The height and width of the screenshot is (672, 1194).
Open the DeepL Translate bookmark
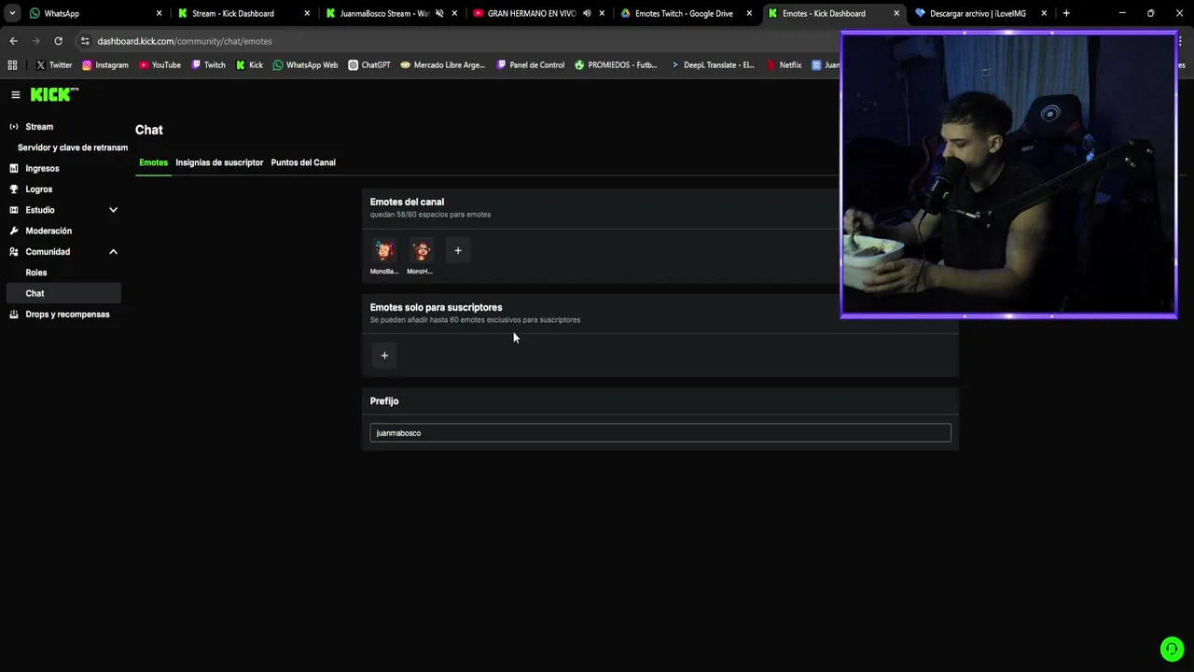[x=713, y=65]
